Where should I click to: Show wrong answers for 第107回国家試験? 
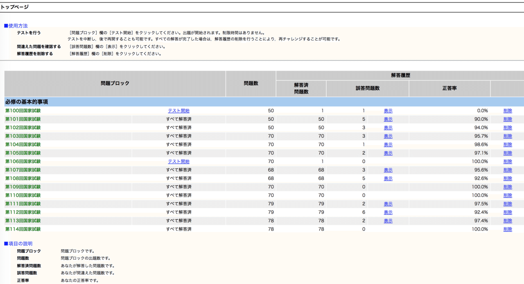point(388,170)
